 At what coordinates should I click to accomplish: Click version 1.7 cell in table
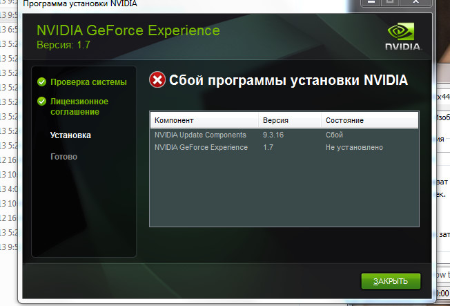coord(268,147)
